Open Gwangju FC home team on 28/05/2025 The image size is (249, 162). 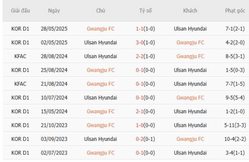point(100,29)
